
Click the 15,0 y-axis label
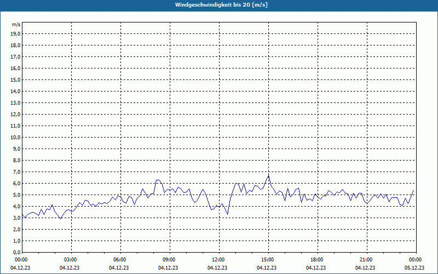tap(15, 79)
